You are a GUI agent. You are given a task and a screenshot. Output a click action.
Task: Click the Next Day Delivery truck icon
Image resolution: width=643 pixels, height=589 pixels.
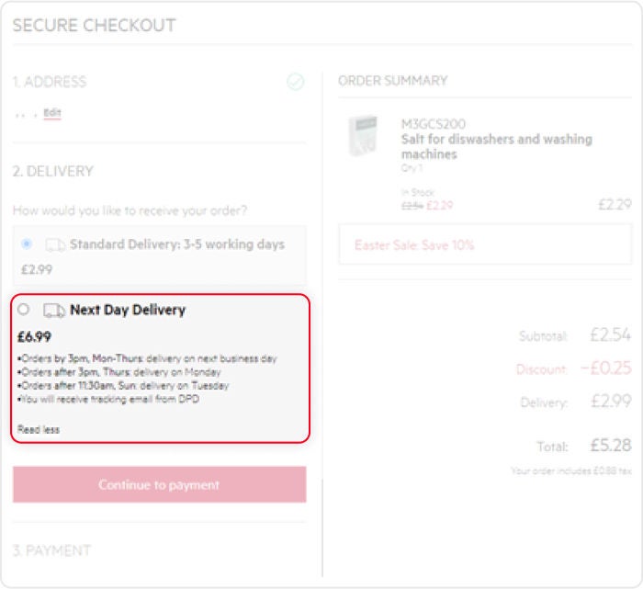tap(54, 311)
